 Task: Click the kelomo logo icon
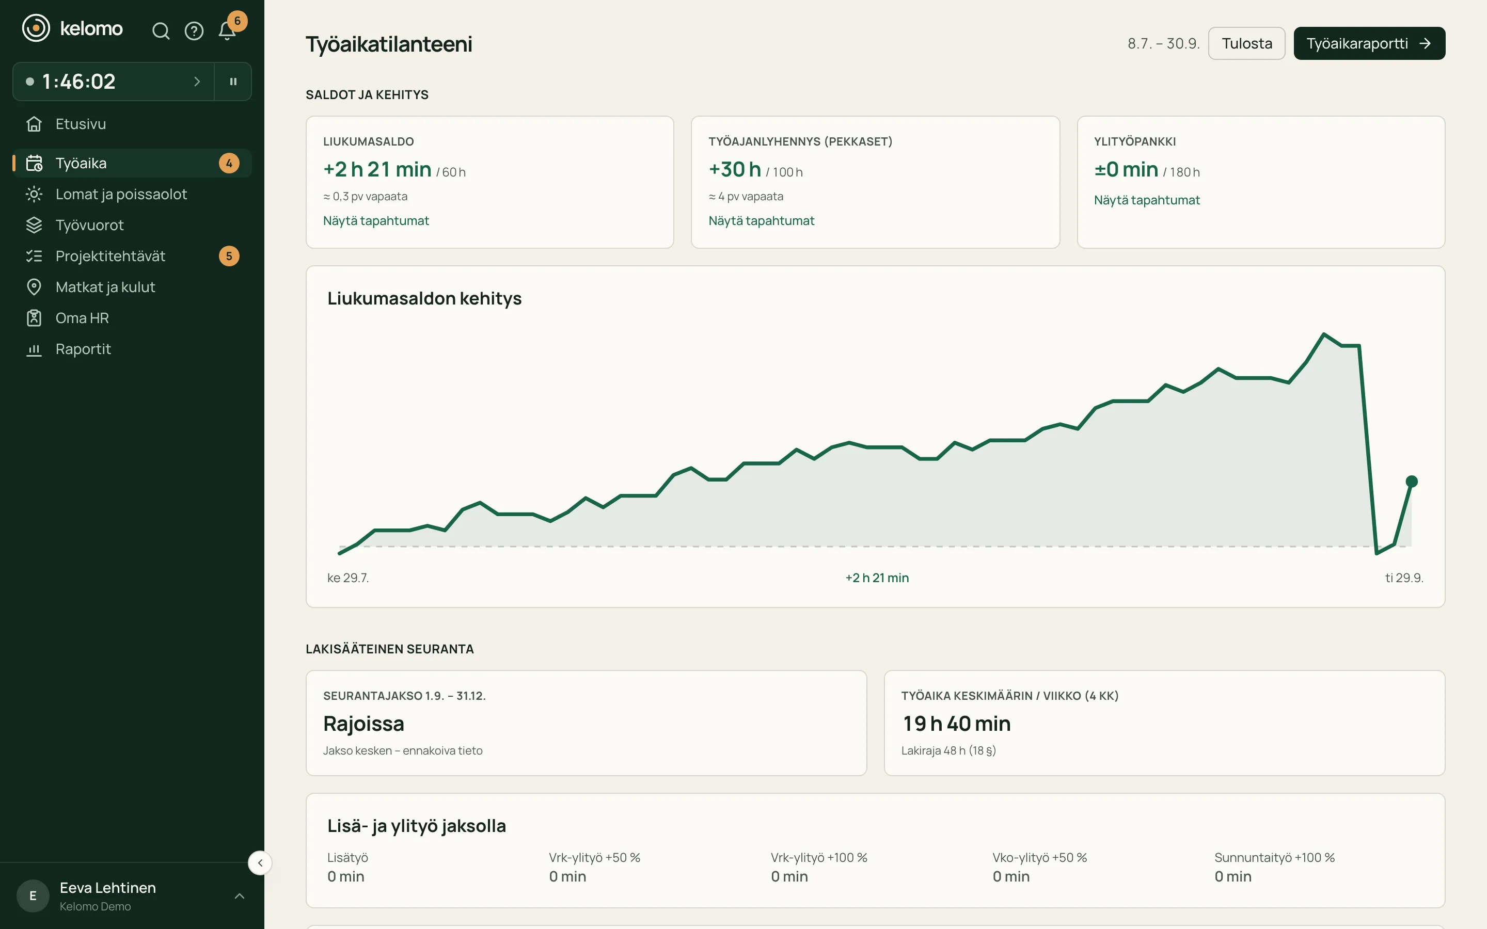(x=36, y=28)
